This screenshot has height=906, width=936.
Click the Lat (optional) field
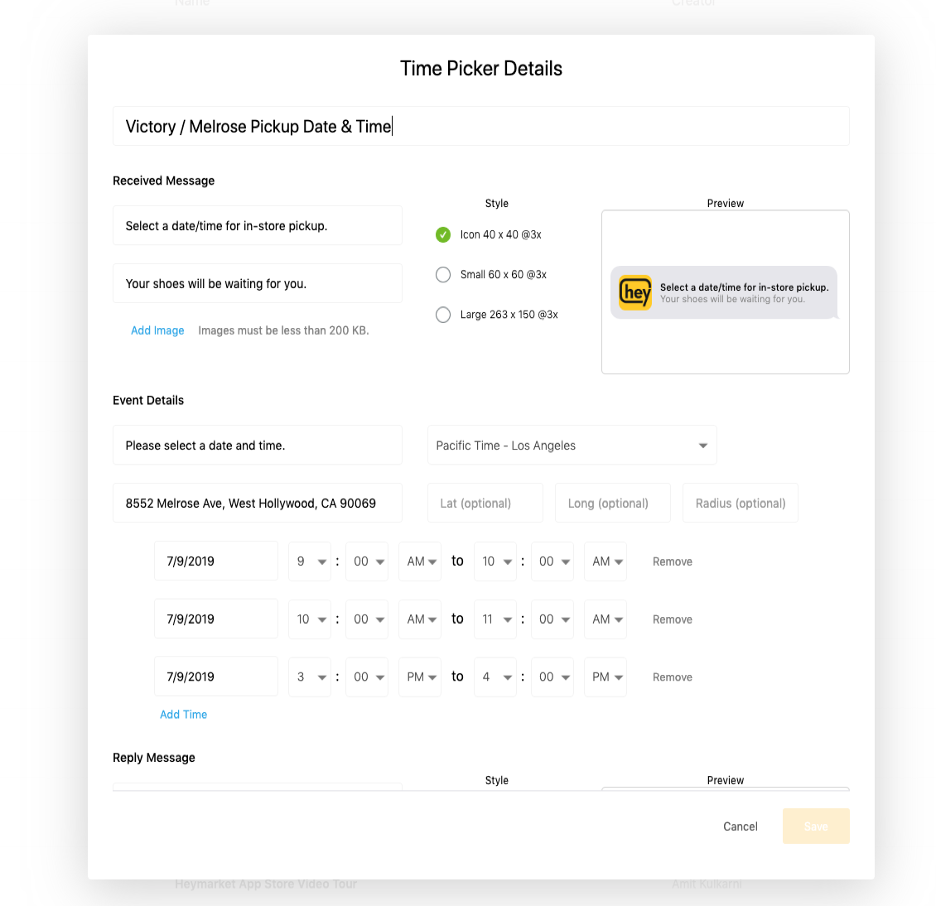coord(485,504)
